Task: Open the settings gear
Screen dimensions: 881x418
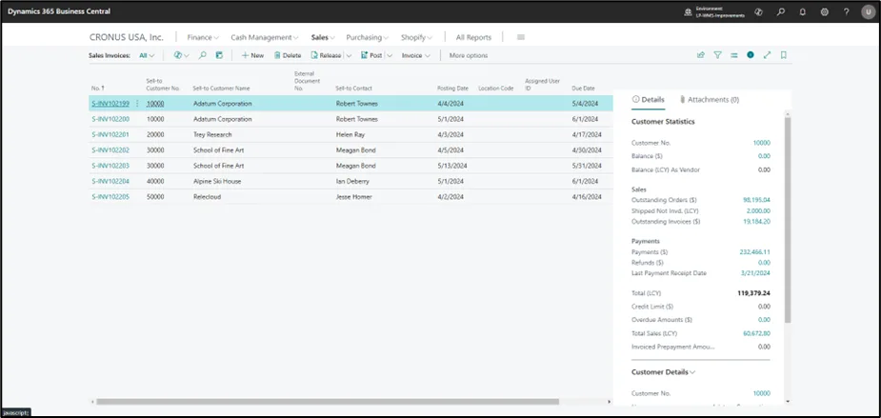Action: 824,11
